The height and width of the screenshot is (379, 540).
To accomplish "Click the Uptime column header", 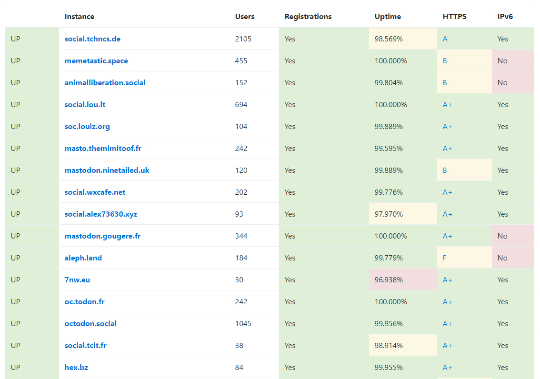I will [x=388, y=16].
